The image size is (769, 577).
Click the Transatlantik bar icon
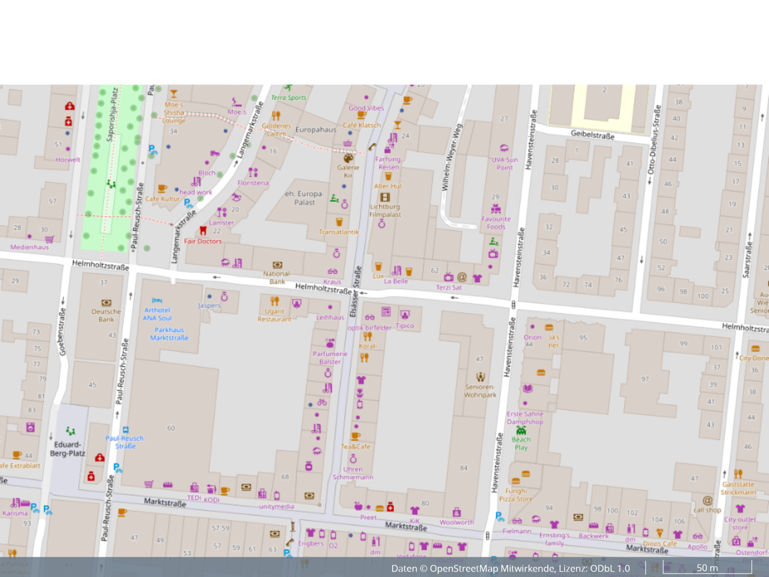click(339, 222)
